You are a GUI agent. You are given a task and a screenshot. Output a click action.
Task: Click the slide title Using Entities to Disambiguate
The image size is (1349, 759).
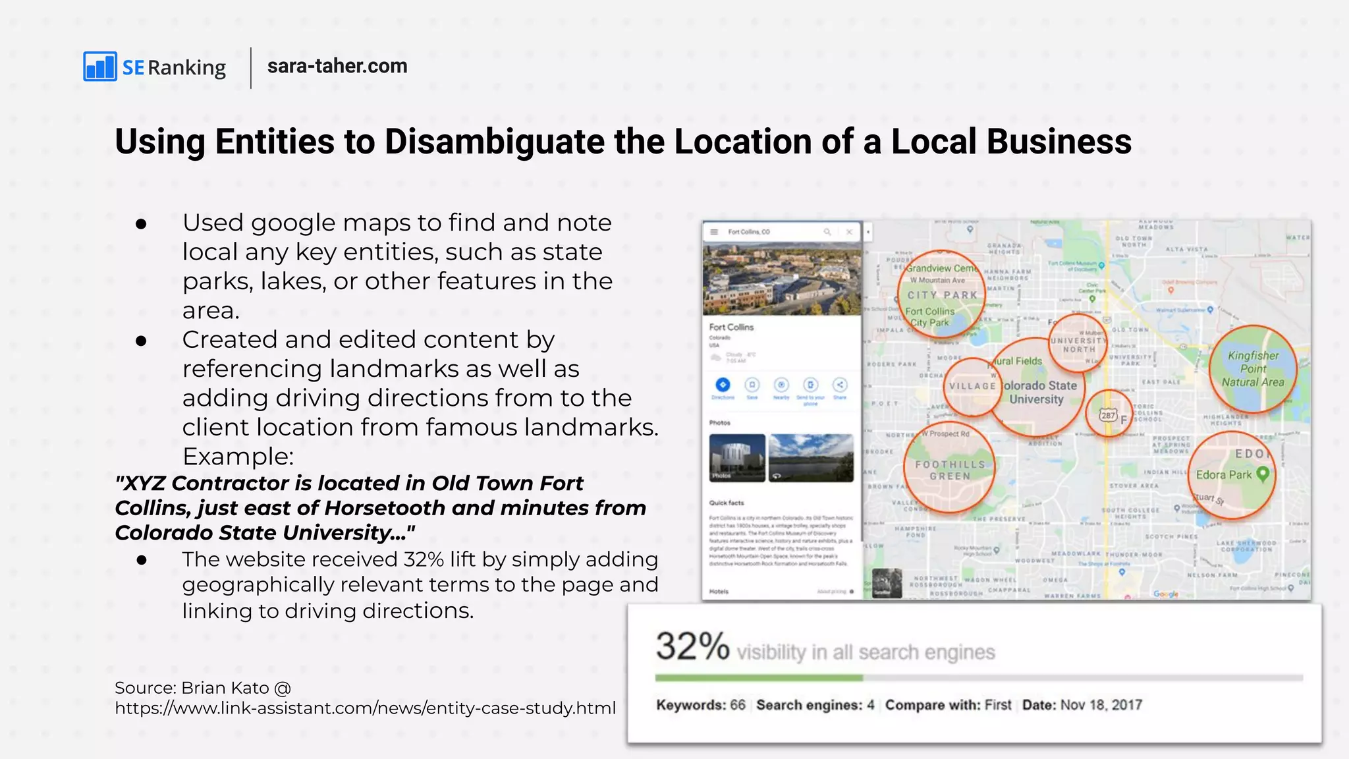[623, 142]
